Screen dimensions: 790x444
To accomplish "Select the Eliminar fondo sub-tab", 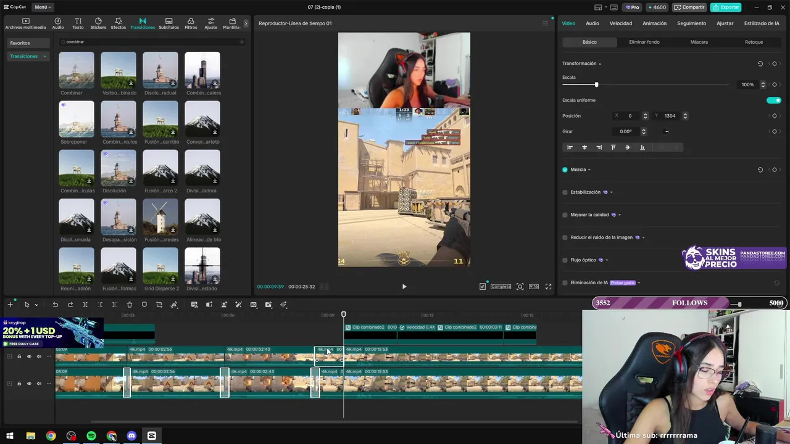I will pyautogui.click(x=644, y=42).
